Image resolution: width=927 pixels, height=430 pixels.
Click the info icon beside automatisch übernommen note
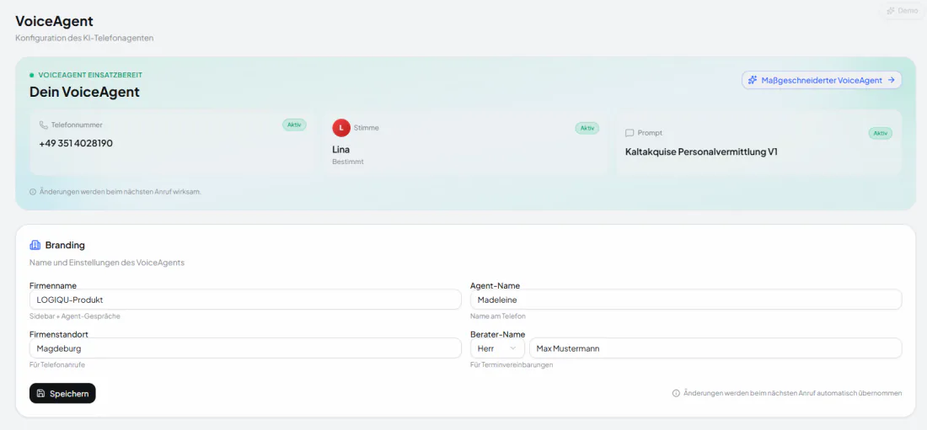click(676, 393)
